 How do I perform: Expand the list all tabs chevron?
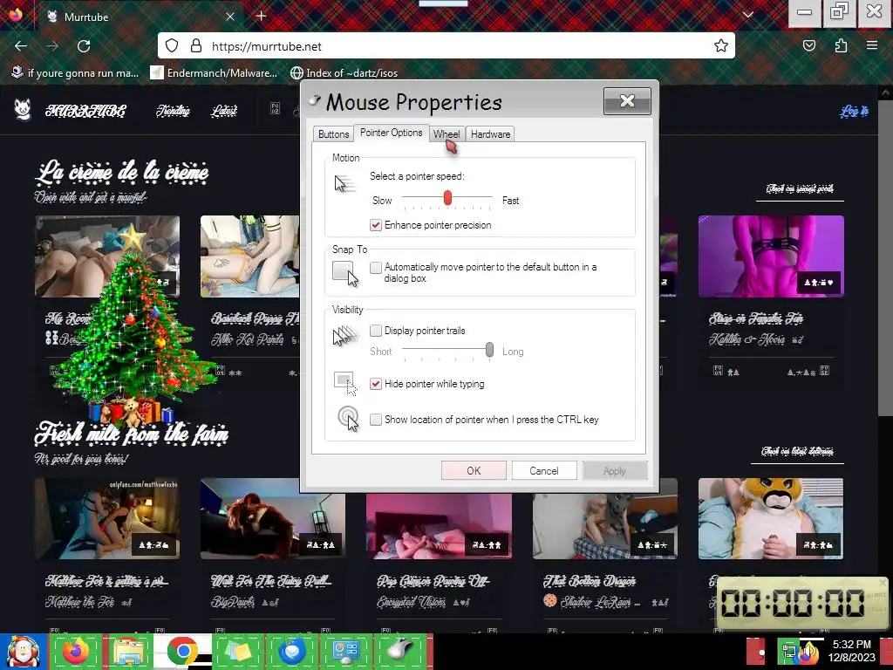coord(748,15)
